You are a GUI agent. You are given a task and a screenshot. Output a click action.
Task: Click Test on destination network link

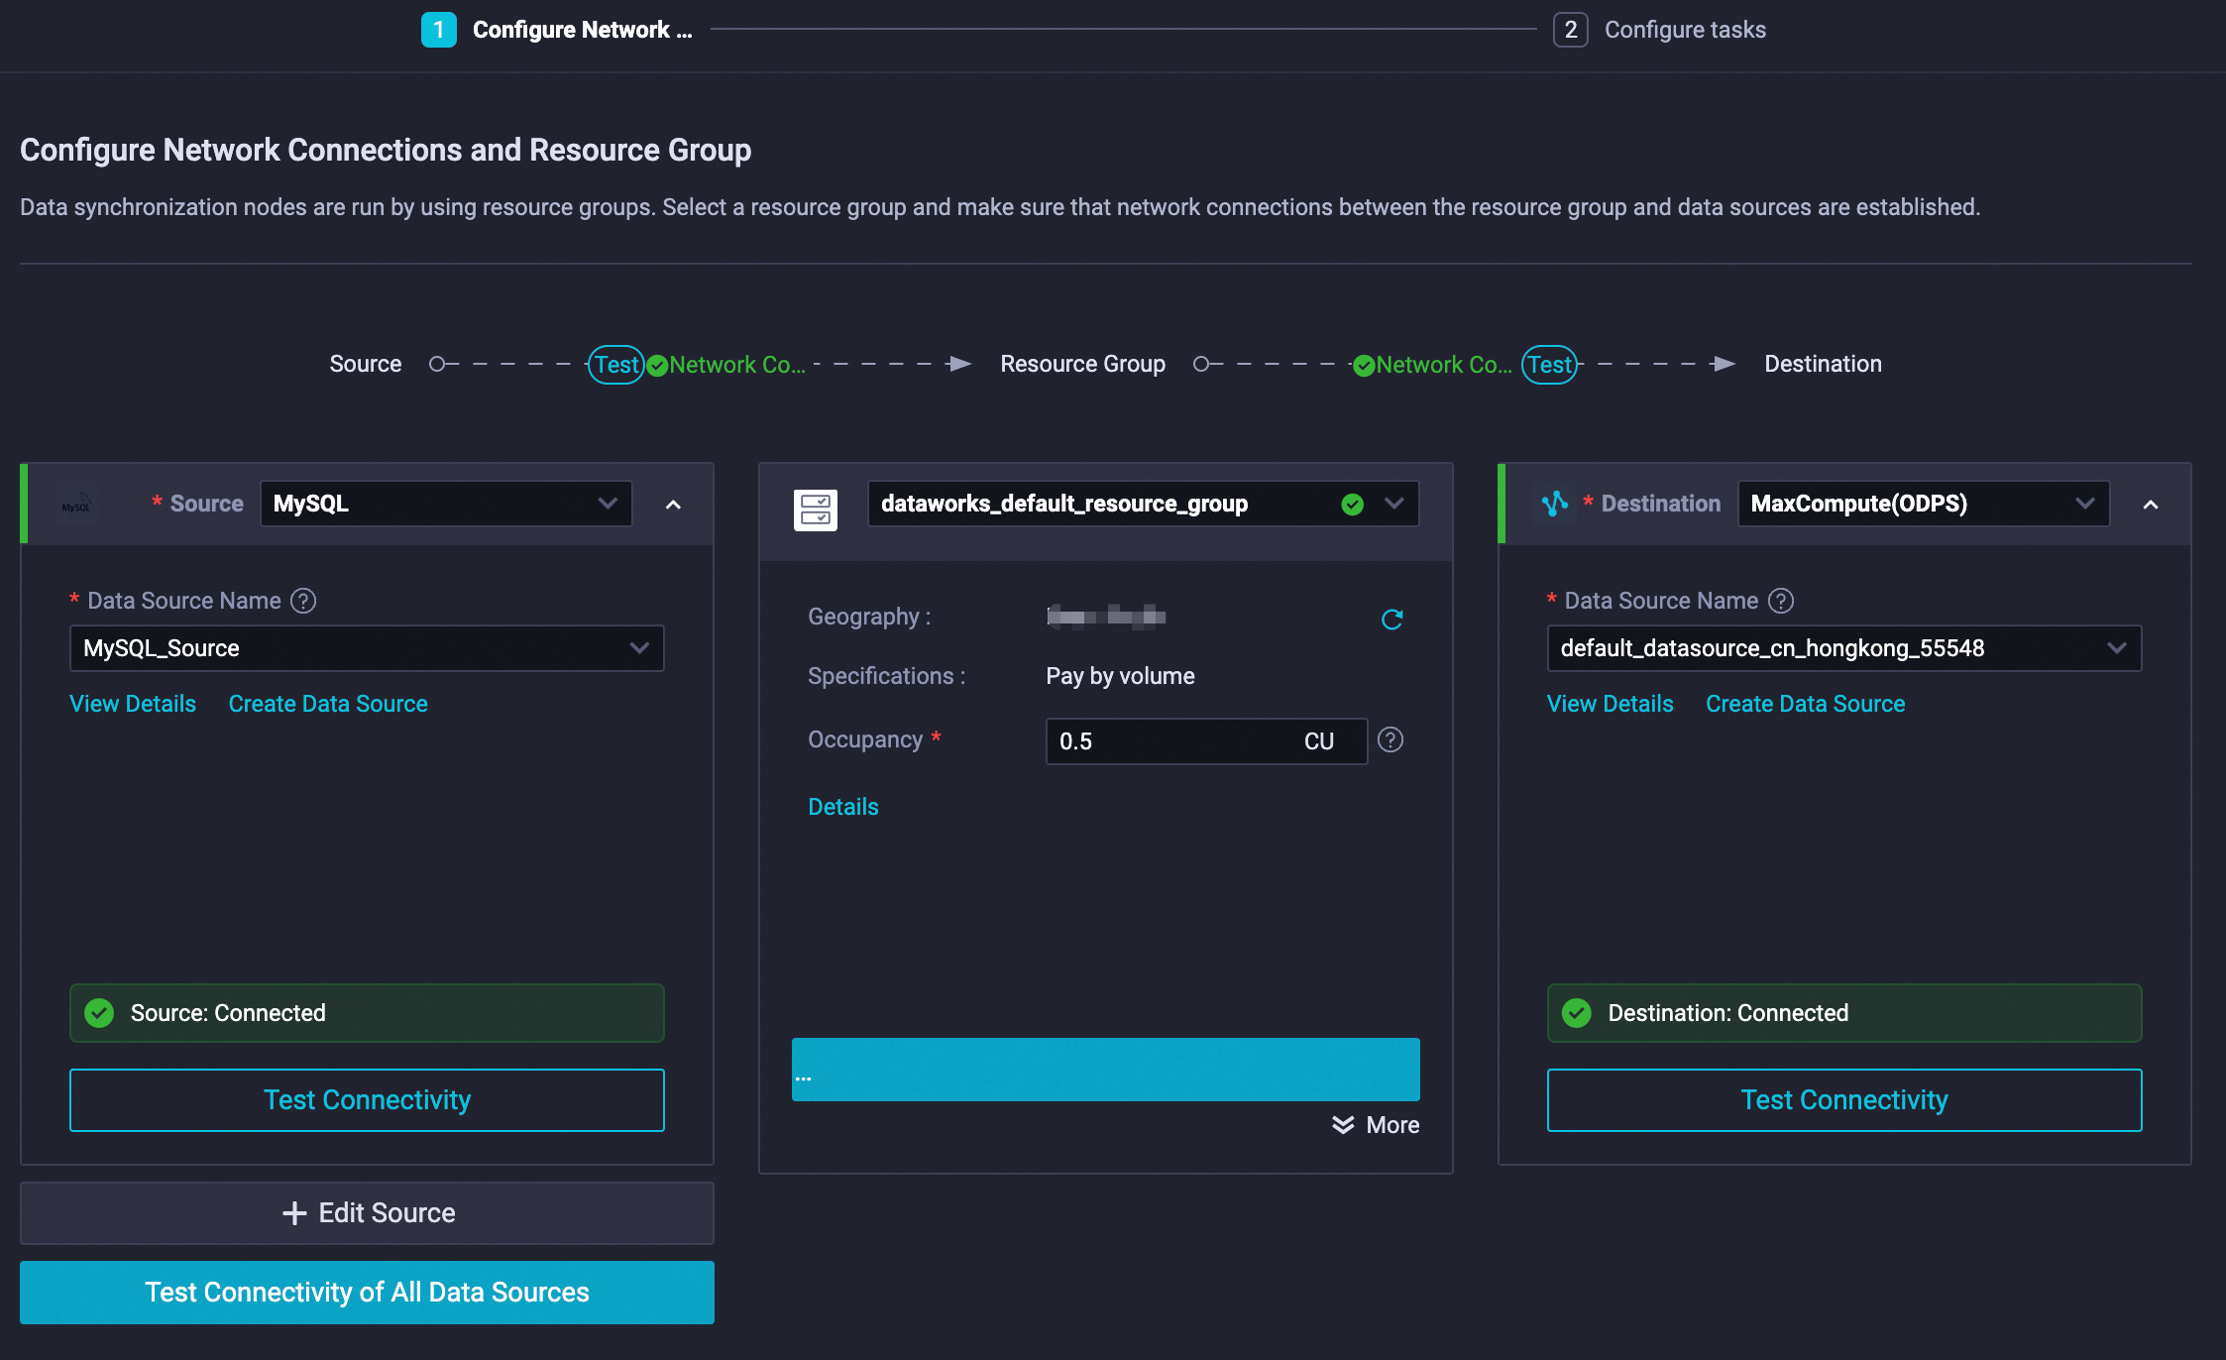pyautogui.click(x=1549, y=365)
